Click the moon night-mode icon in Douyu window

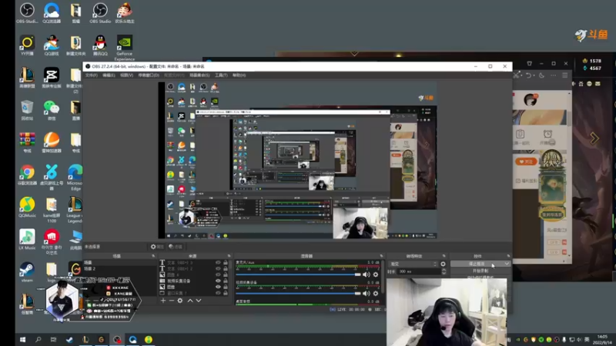pos(541,75)
